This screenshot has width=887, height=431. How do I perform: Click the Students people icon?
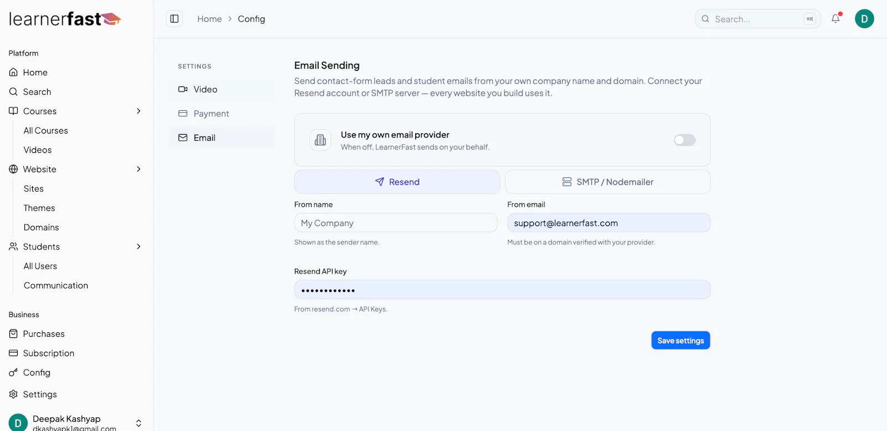(x=13, y=247)
